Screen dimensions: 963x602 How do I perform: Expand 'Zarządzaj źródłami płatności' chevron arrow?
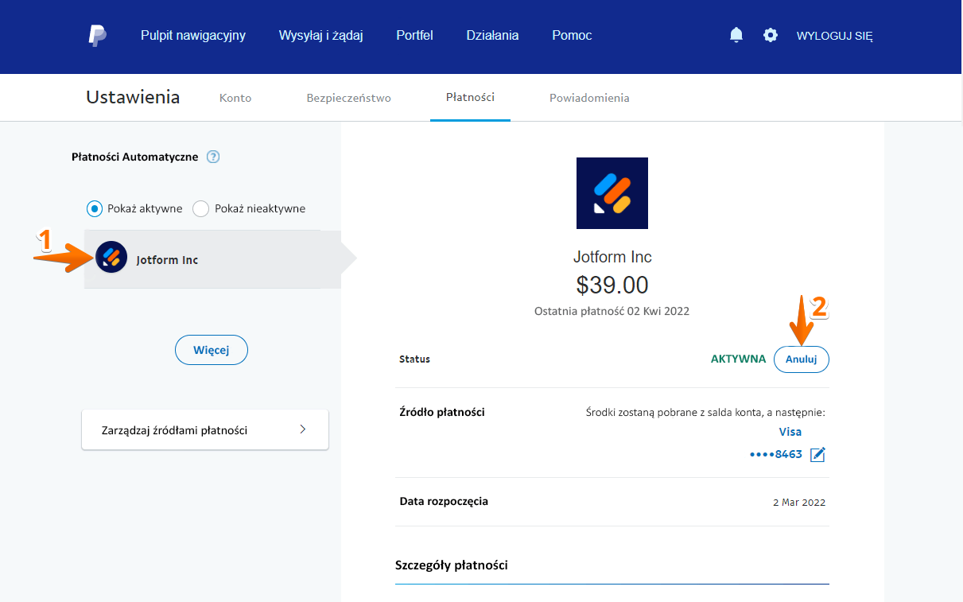pyautogui.click(x=302, y=429)
